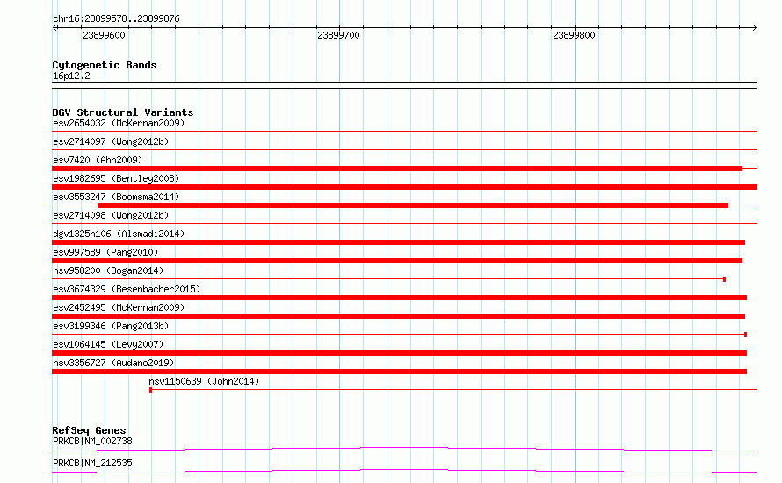Open variant esv1982695 (Bentley2008)
782x483 pixels.
point(116,178)
